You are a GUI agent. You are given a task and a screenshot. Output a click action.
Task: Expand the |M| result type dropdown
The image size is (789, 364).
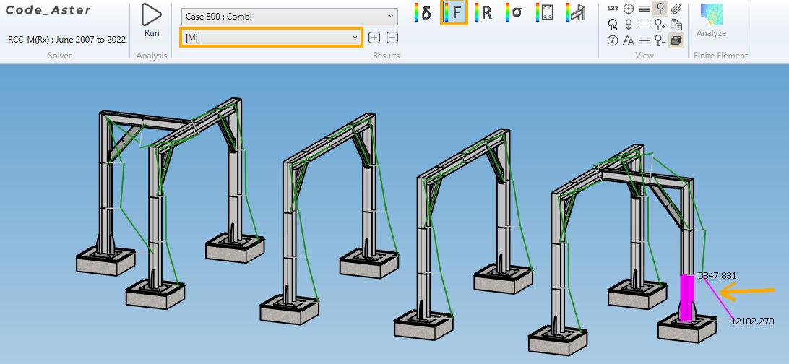pyautogui.click(x=272, y=37)
